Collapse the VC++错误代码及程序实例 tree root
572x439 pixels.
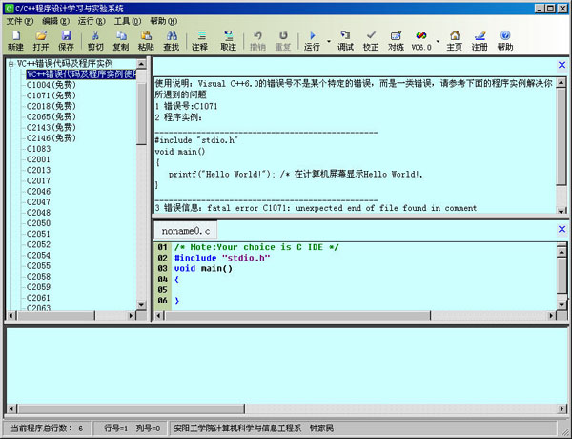(10, 64)
